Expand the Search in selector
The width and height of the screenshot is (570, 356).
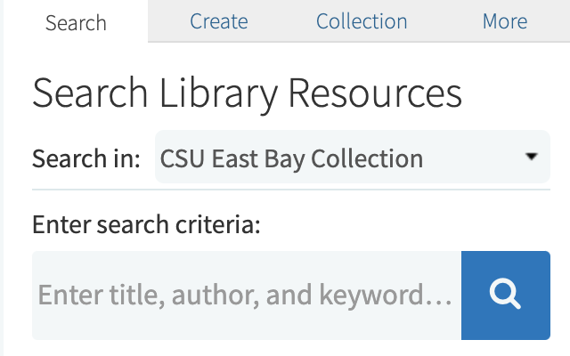tap(352, 158)
